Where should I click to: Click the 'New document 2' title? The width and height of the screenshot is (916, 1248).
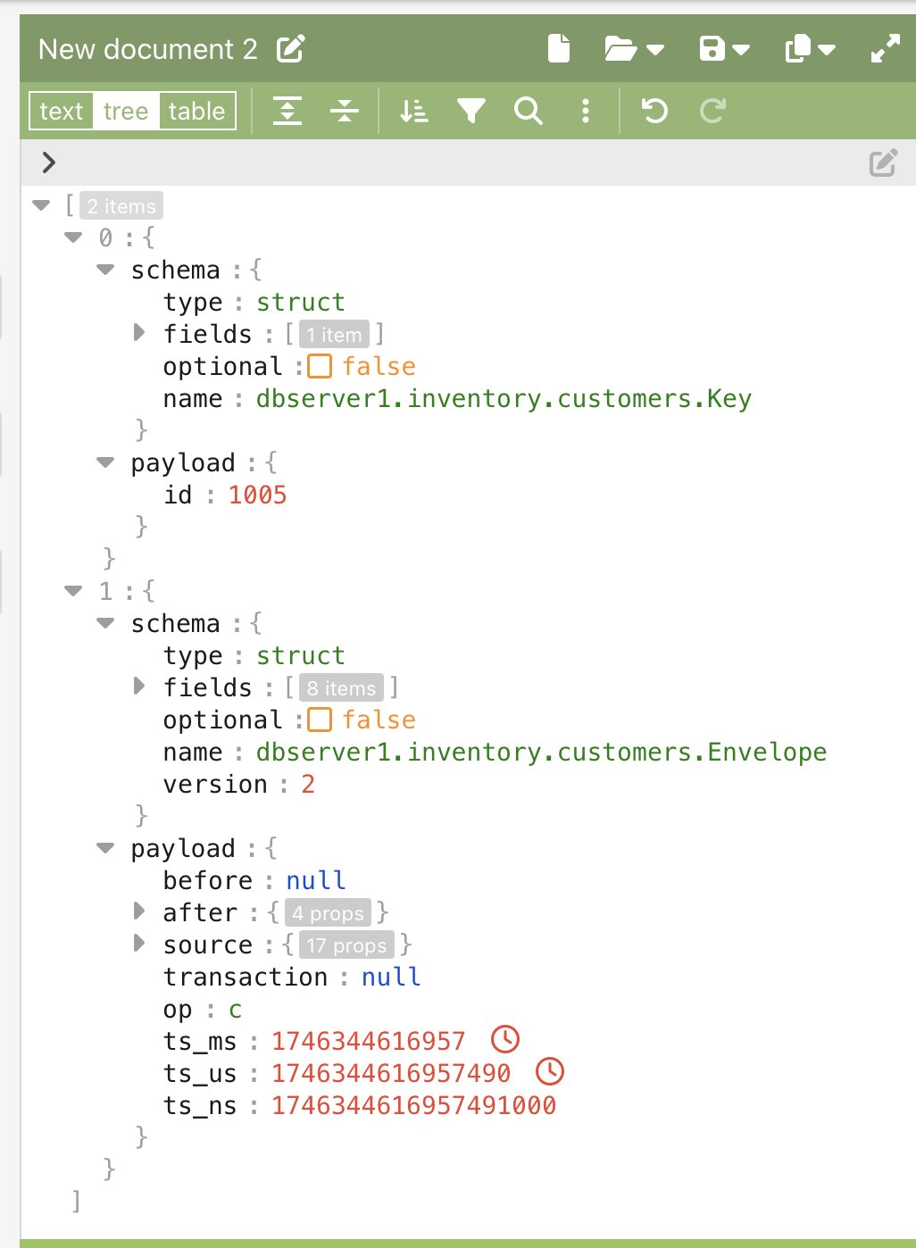(148, 49)
